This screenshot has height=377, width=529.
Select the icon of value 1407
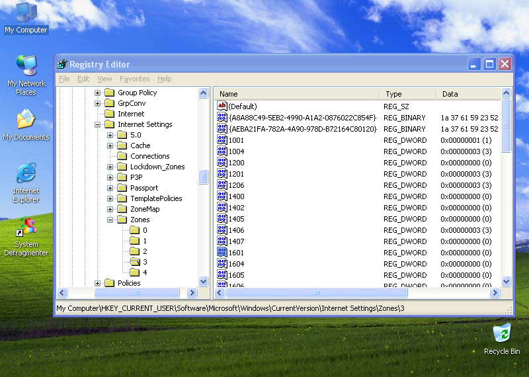[222, 241]
